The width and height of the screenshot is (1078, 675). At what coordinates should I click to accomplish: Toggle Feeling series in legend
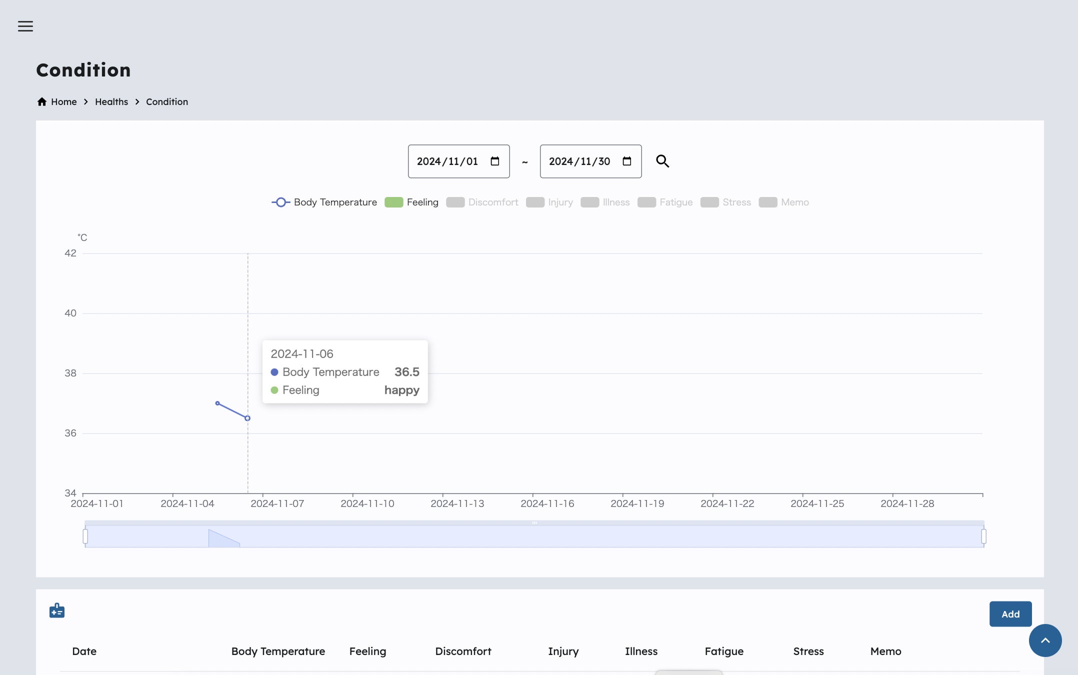[x=411, y=202]
